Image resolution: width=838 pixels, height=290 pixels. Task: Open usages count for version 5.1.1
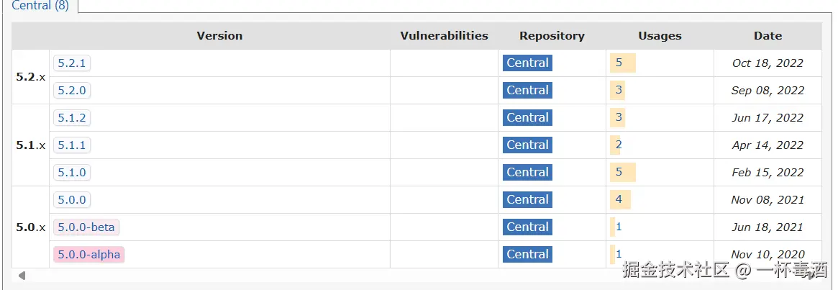tap(619, 145)
